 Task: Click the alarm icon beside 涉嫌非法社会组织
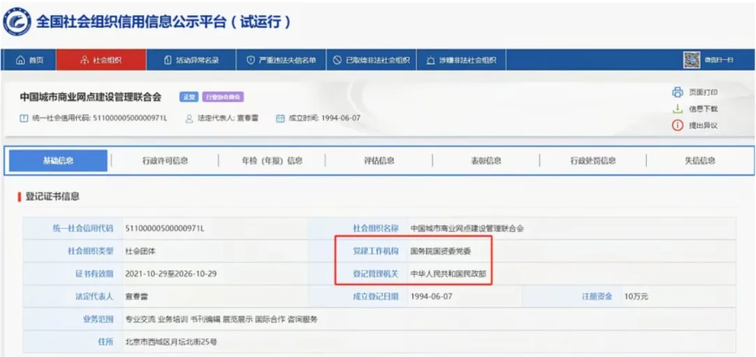coord(430,60)
